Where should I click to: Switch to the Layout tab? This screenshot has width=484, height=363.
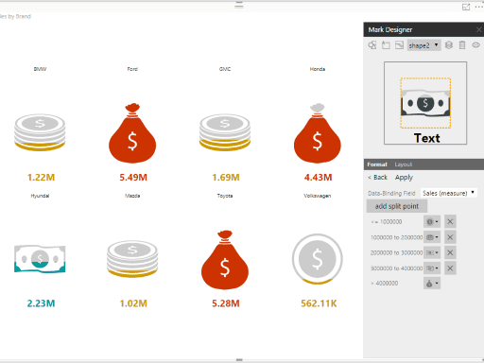click(404, 164)
